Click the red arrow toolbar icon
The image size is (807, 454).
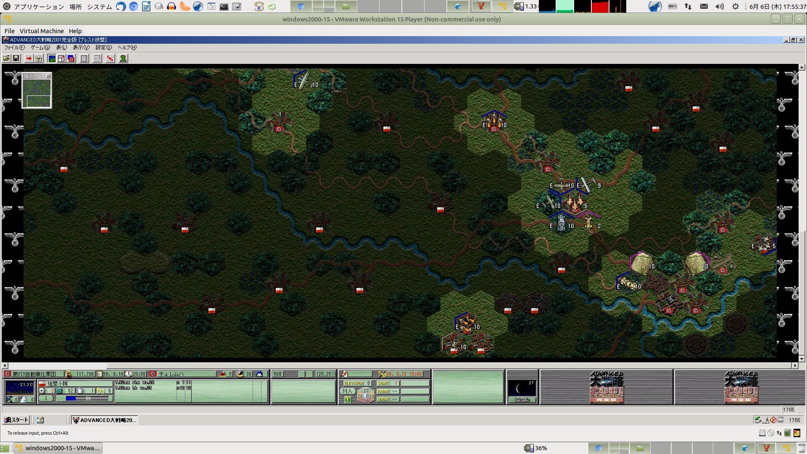point(29,58)
